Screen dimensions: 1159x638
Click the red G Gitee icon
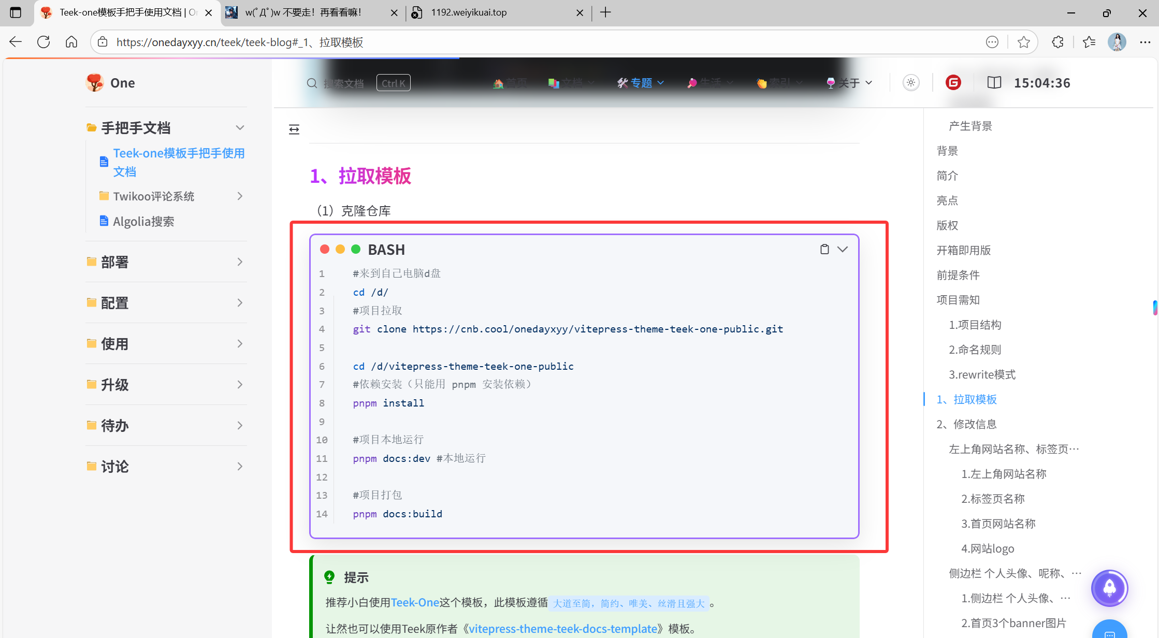pyautogui.click(x=953, y=83)
